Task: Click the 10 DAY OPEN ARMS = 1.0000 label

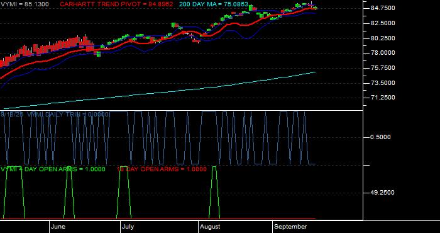Action: coord(162,169)
